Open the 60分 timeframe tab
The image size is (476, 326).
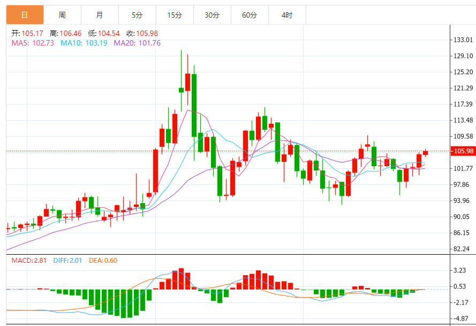(x=250, y=15)
